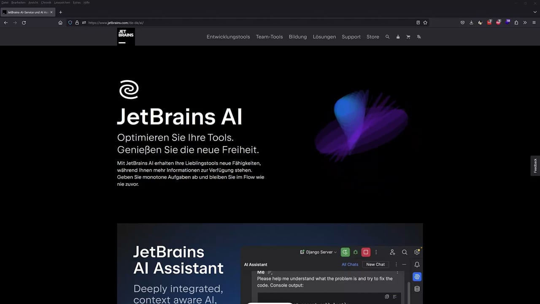Go to the browser home page icon
Image resolution: width=540 pixels, height=304 pixels.
click(x=60, y=23)
